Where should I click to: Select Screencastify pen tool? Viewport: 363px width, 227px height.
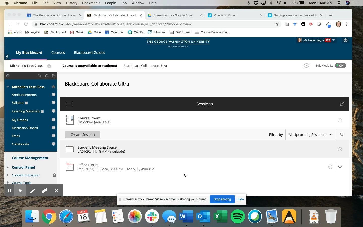click(33, 190)
